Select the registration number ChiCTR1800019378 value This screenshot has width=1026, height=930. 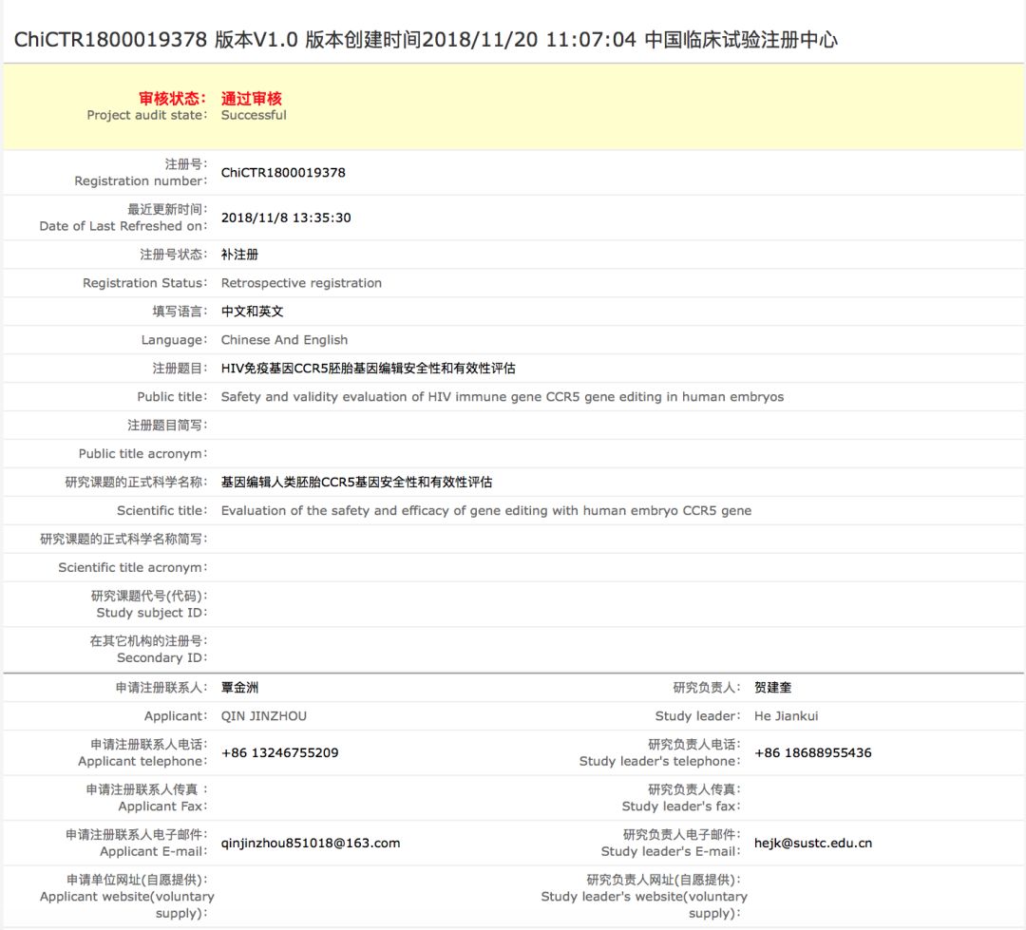point(282,173)
